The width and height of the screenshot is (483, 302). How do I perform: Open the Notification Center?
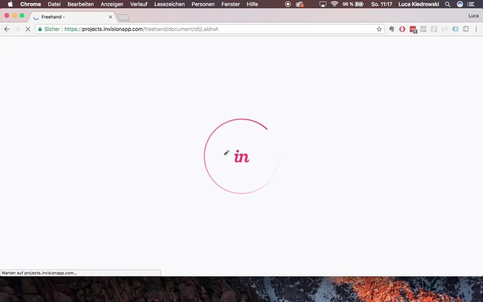tap(471, 4)
